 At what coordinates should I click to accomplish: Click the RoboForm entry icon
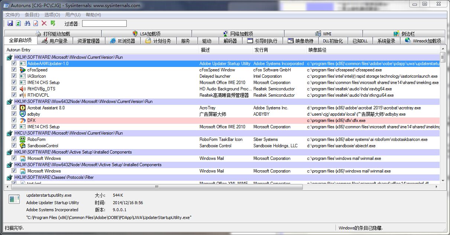[23, 139]
